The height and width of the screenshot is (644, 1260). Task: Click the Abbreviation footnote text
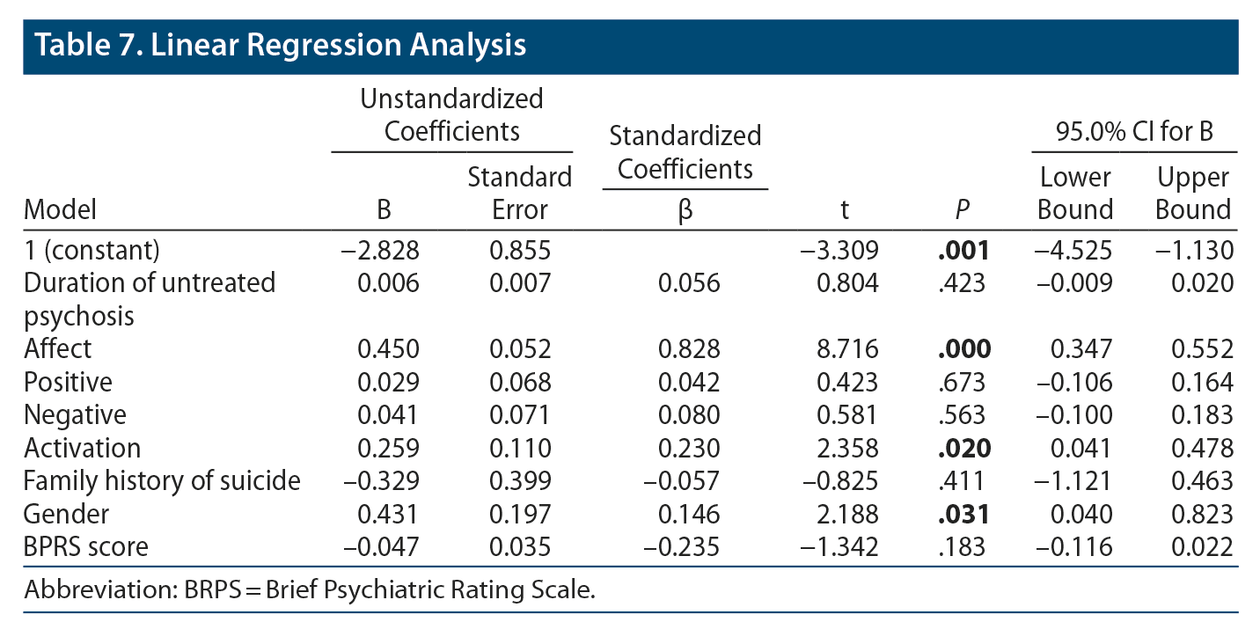coord(310,589)
